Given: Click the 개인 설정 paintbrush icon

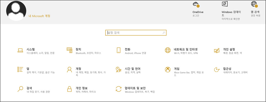Looking at the screenshot, I should pyautogui.click(x=217, y=50).
